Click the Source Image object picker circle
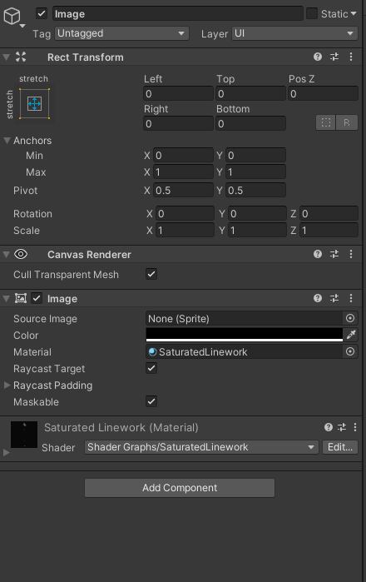This screenshot has height=582, width=366. coord(350,318)
